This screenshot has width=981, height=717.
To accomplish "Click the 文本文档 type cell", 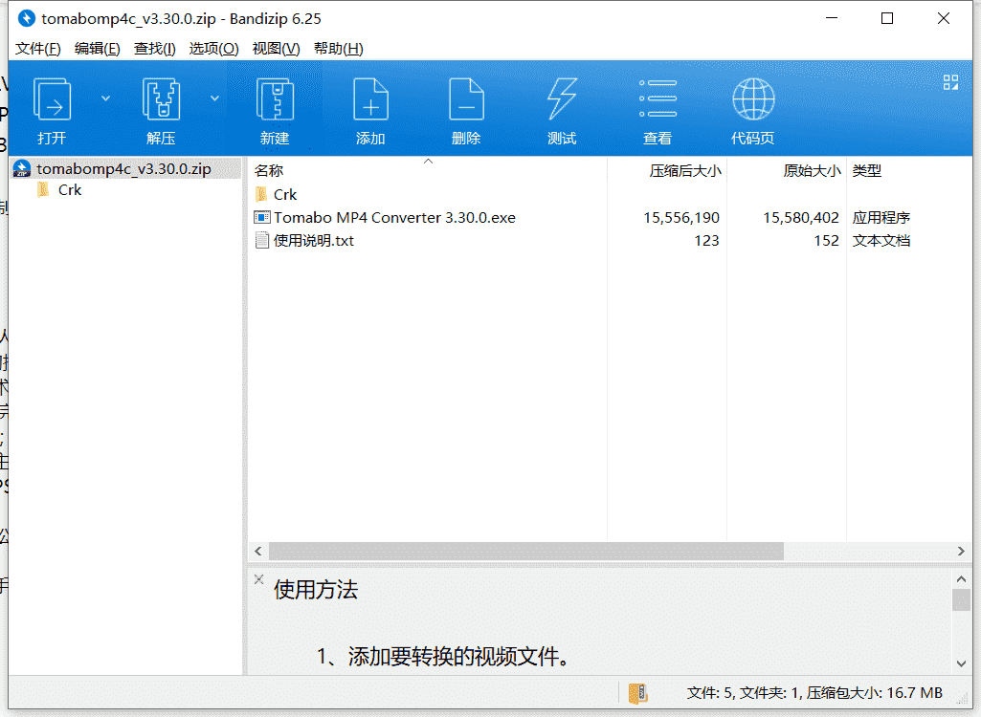I will (881, 241).
